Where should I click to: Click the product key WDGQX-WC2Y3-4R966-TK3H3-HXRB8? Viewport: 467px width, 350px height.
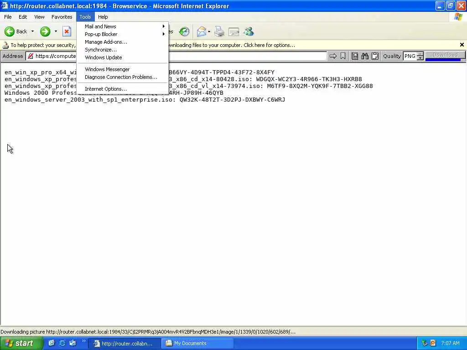click(309, 79)
